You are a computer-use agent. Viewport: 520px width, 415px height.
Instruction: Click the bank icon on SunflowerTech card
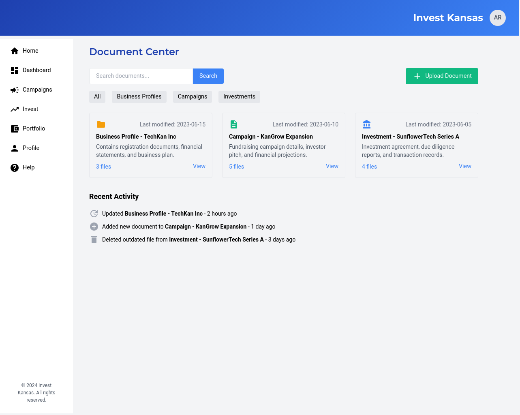pyautogui.click(x=367, y=124)
